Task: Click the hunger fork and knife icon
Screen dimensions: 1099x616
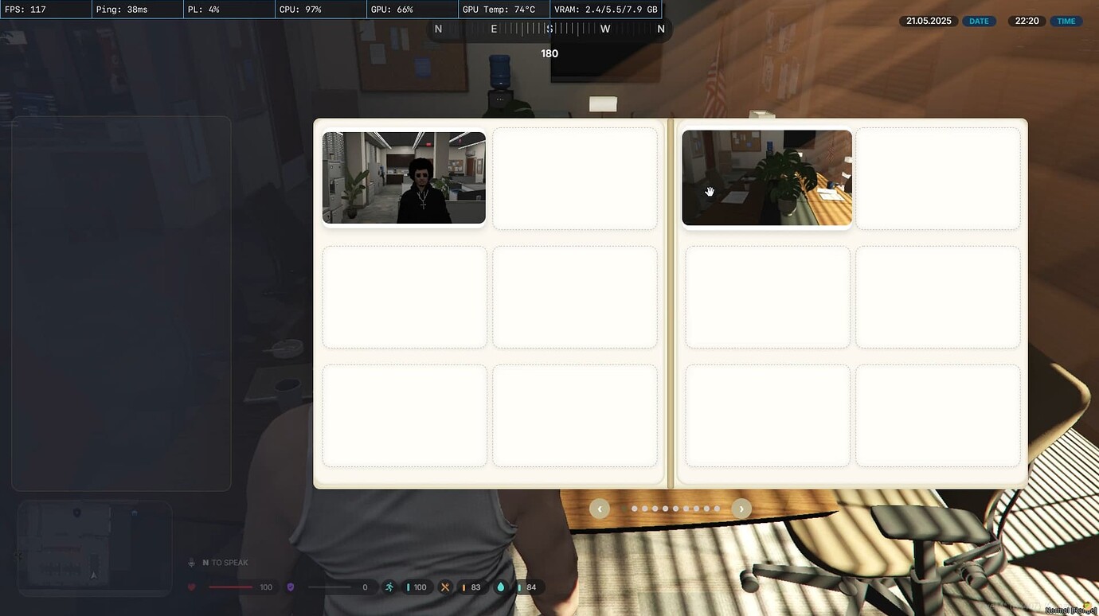Action: pyautogui.click(x=445, y=587)
